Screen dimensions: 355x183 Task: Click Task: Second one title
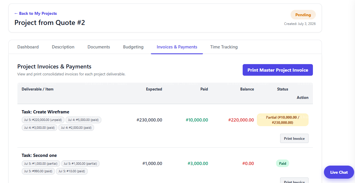pos(39,155)
